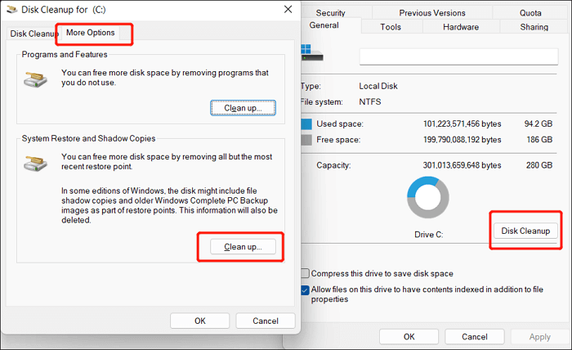Image resolution: width=572 pixels, height=350 pixels.
Task: Open the Hardware tab
Action: point(461,27)
